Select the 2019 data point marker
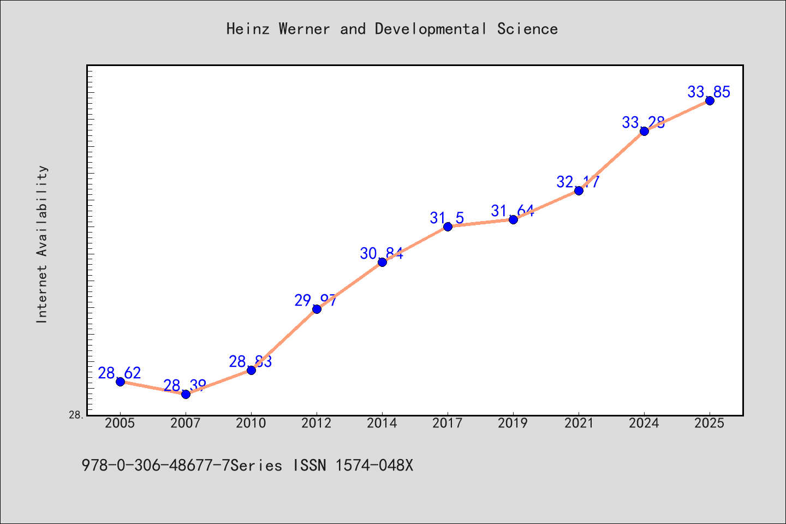Image resolution: width=786 pixels, height=524 pixels. (x=513, y=219)
